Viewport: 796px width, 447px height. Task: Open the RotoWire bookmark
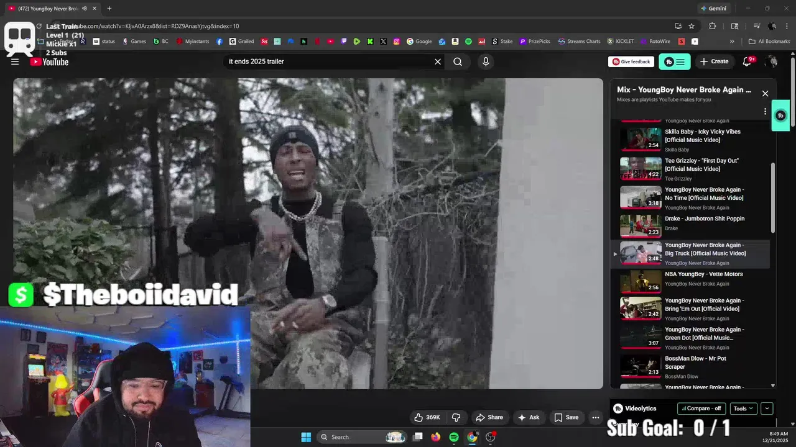pos(655,42)
